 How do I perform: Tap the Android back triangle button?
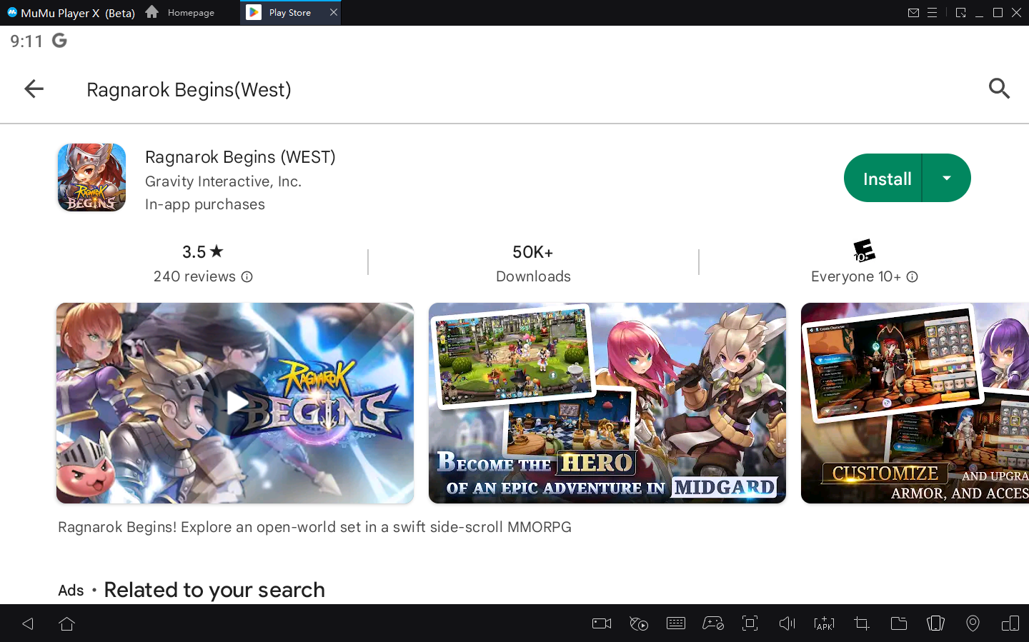click(28, 623)
